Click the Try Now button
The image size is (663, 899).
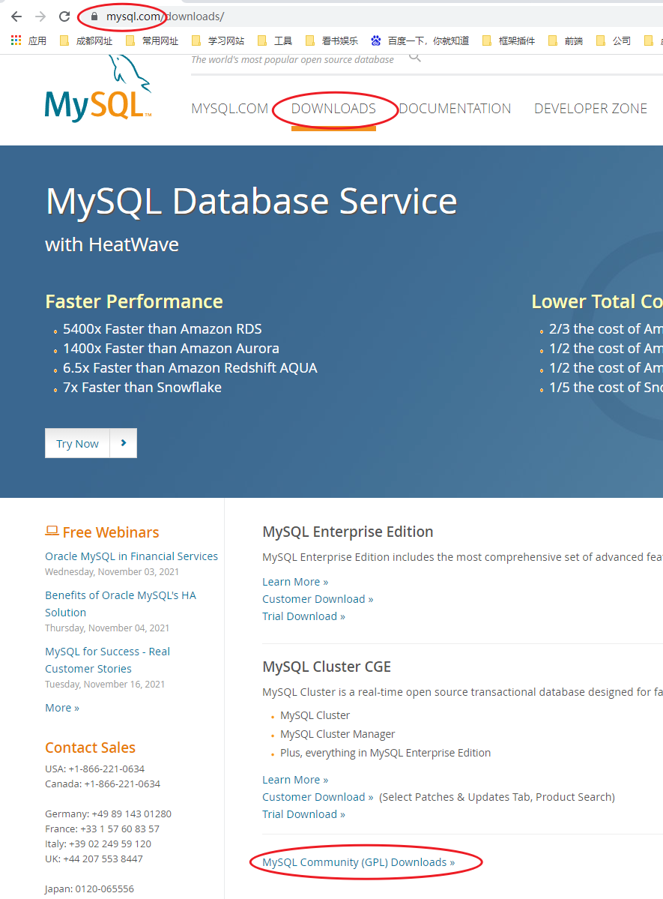77,443
